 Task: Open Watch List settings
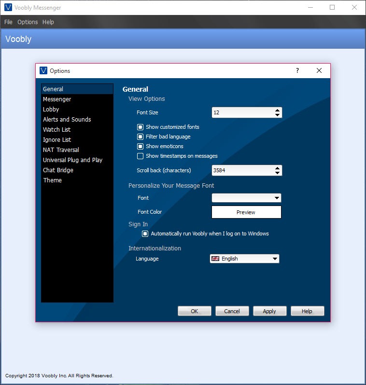[77, 129]
